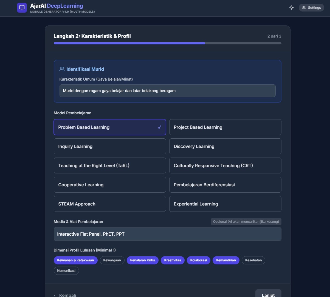Select Project Based Learning model

[x=225, y=127]
